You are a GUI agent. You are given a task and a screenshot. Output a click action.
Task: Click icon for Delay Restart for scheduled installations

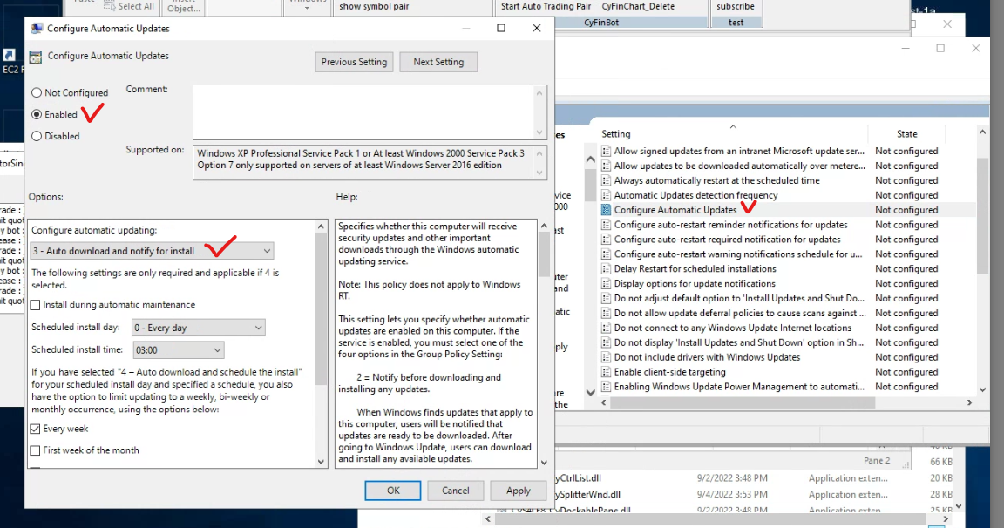[606, 269]
